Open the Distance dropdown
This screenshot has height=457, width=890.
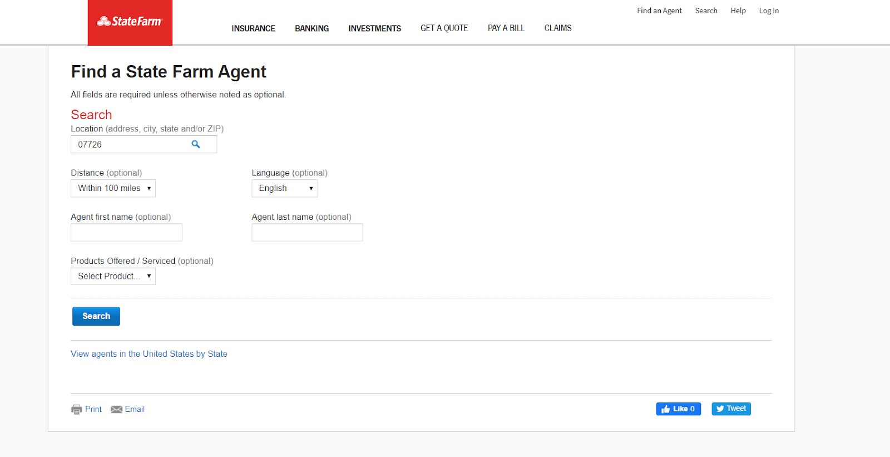click(x=113, y=188)
